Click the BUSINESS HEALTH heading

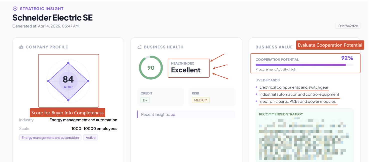[164, 47]
